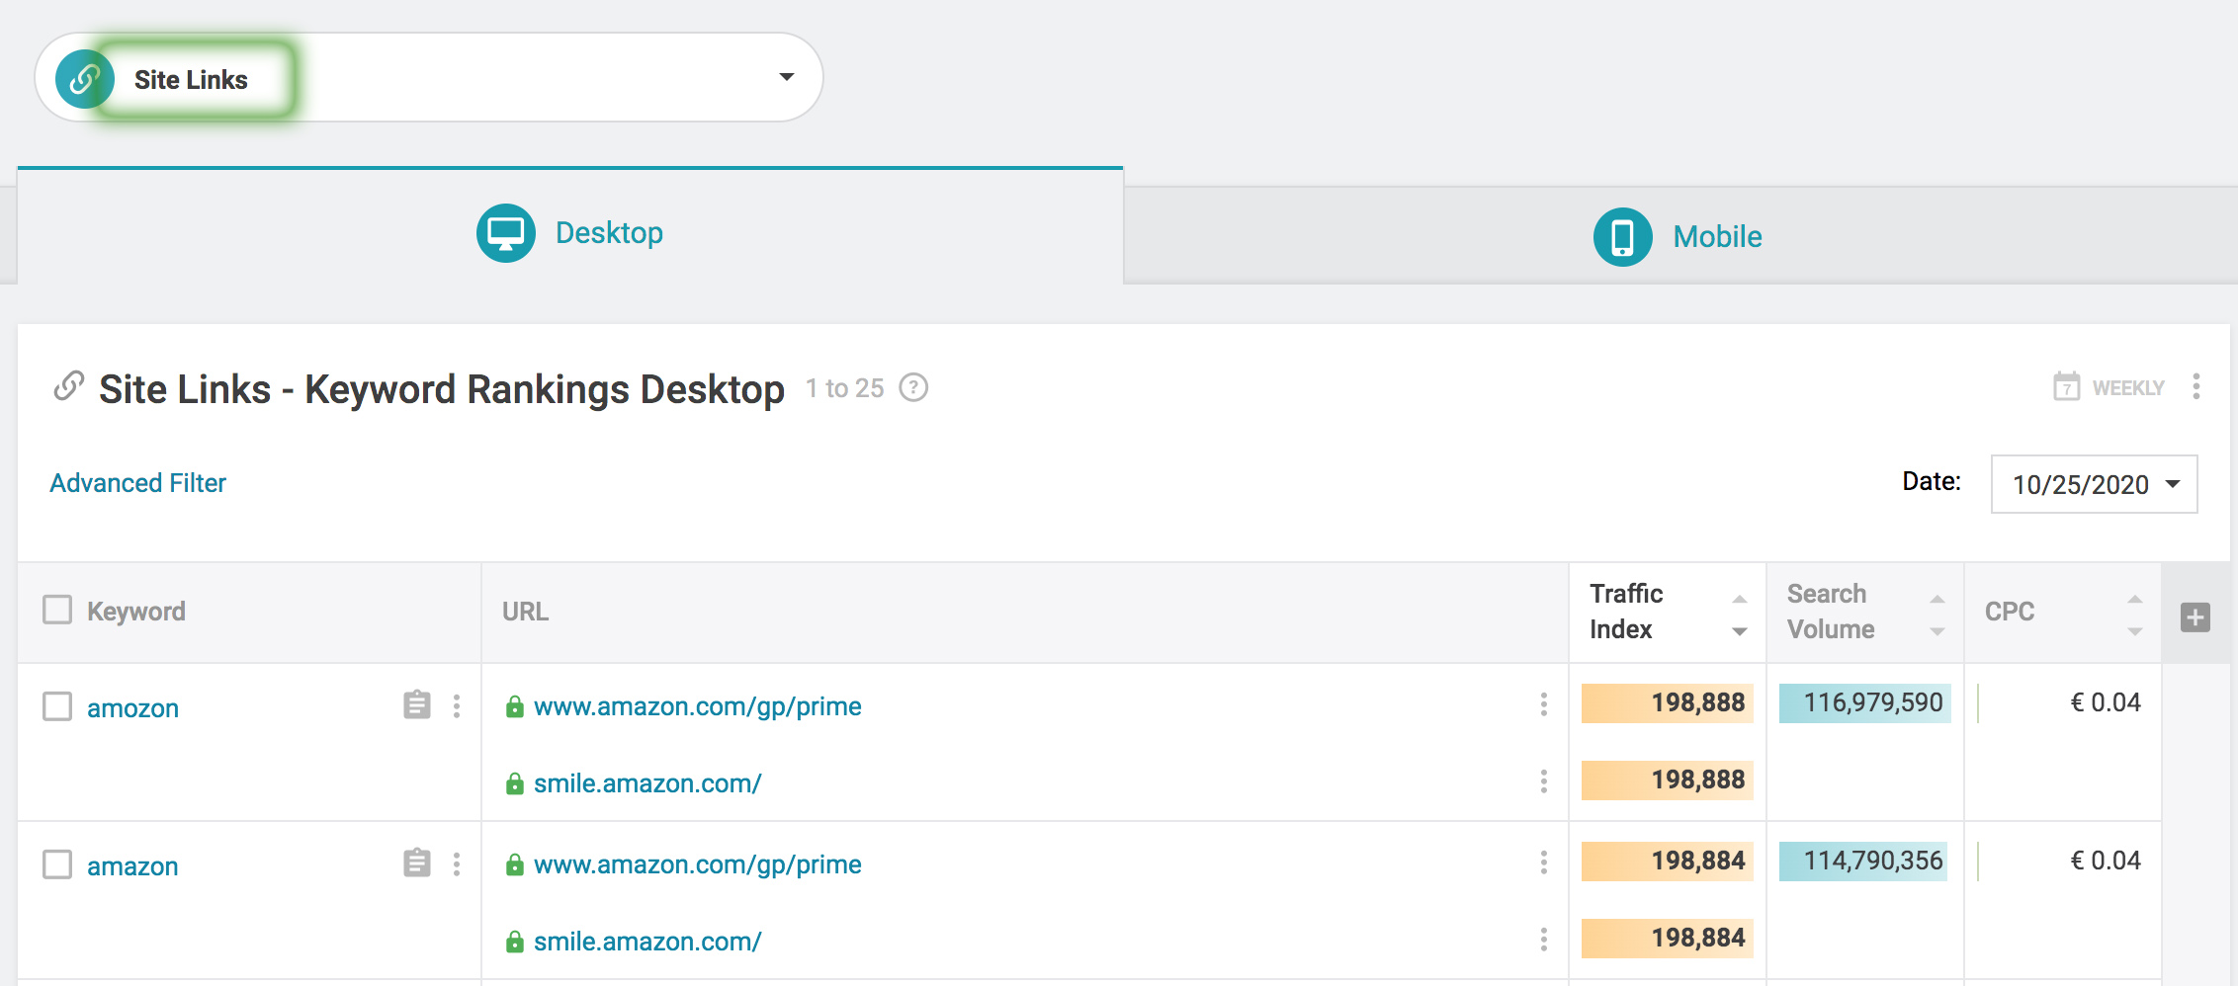Viewport: 2238px width, 986px height.
Task: Click lock icon beside amozon's smile.amazon.com/
Action: (514, 783)
